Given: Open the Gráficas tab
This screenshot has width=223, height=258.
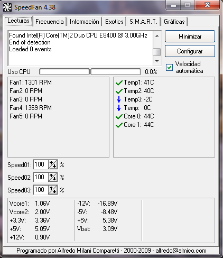Looking at the screenshot, I should click(x=174, y=22).
